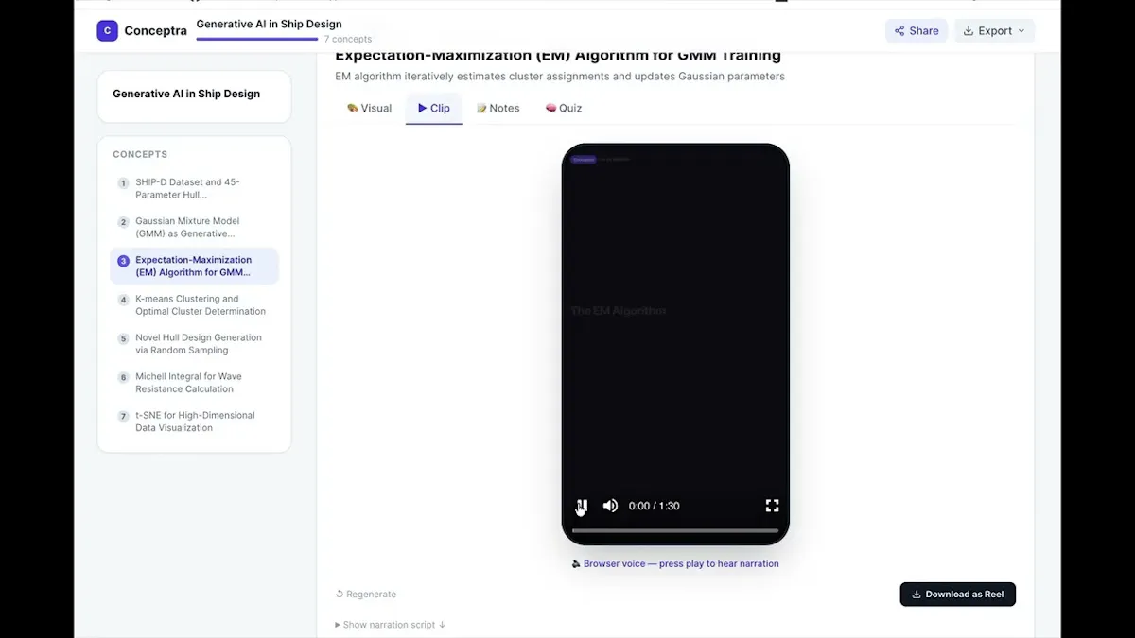
Task: Click Browser voice narration link
Action: [675, 563]
